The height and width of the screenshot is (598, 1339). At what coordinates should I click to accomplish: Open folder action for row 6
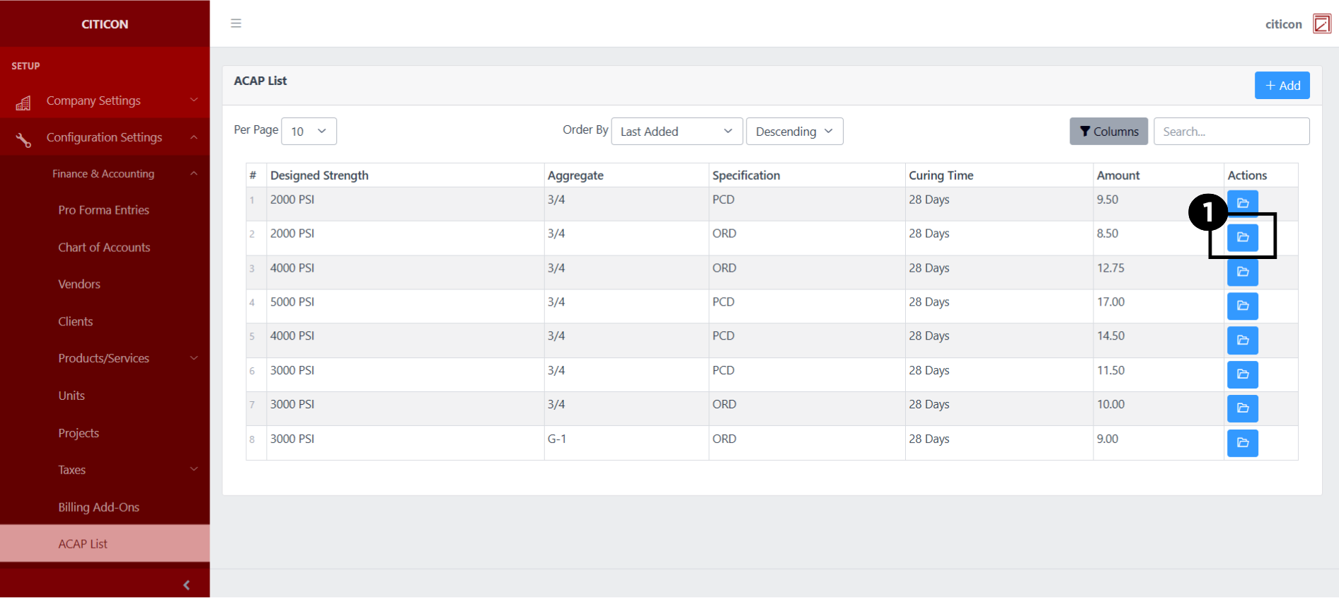click(x=1242, y=374)
